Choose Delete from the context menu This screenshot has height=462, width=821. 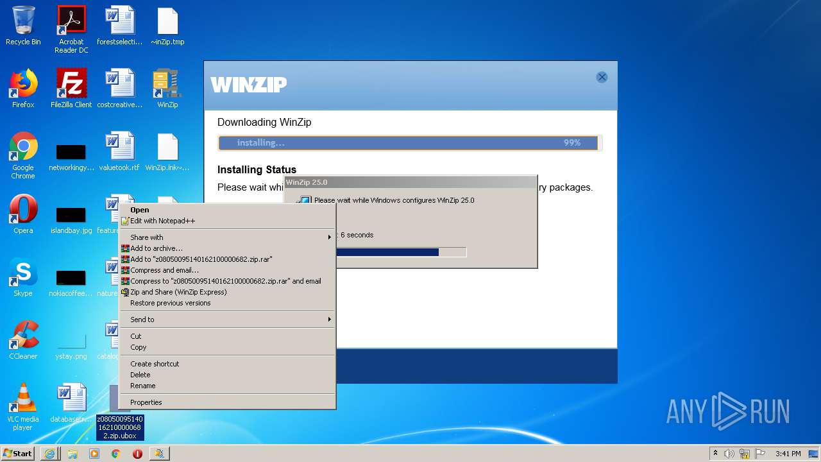click(x=227, y=375)
